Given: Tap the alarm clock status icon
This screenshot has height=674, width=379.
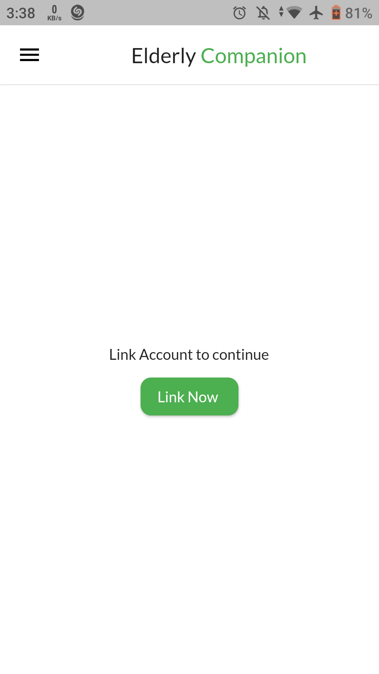Looking at the screenshot, I should tap(240, 13).
